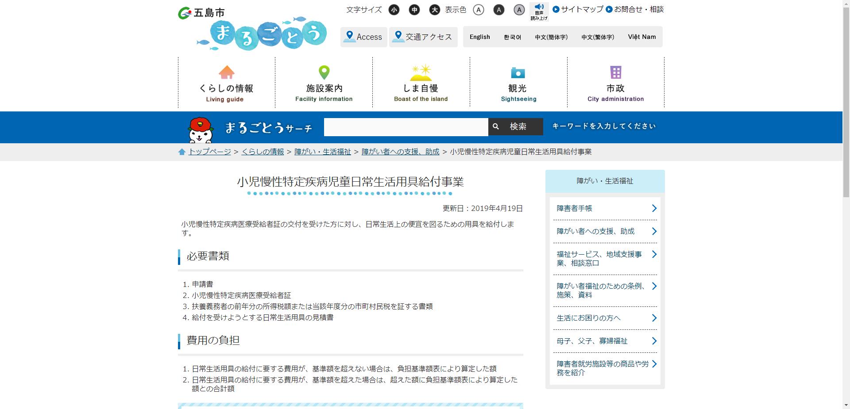Click the しま自慢 island pride icon

tap(421, 73)
